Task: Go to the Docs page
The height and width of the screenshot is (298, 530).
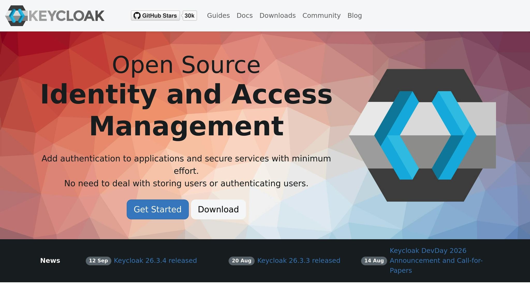Action: click(245, 16)
